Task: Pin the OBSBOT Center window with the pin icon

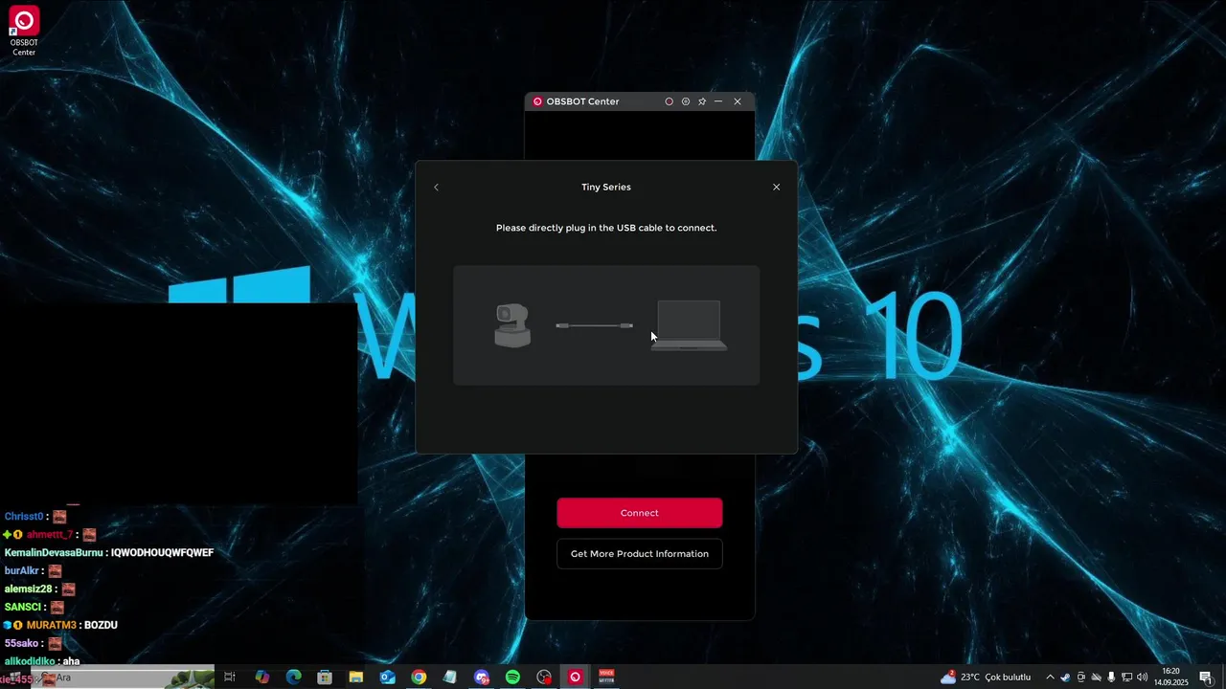Action: 702,101
